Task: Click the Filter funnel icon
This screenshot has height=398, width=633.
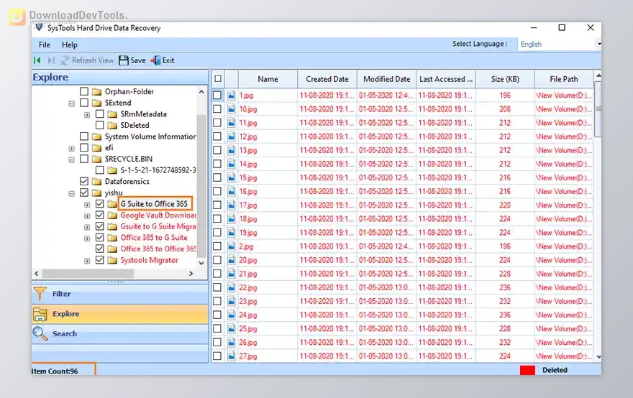Action: (40, 294)
